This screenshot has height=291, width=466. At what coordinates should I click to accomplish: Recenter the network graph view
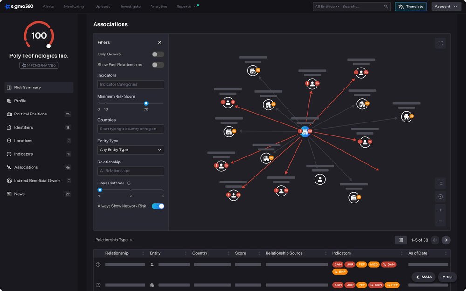(x=440, y=196)
